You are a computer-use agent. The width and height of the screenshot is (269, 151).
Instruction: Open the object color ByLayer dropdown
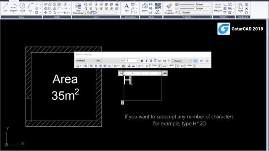pos(195,13)
